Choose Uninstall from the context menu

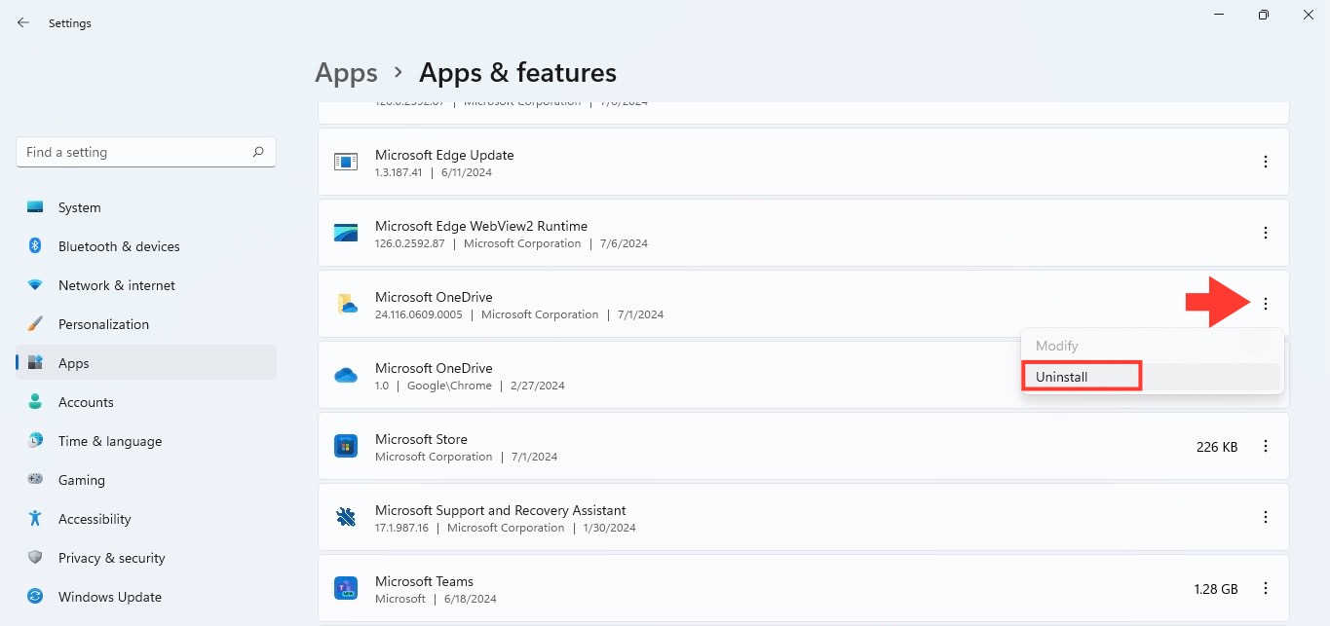pos(1151,377)
